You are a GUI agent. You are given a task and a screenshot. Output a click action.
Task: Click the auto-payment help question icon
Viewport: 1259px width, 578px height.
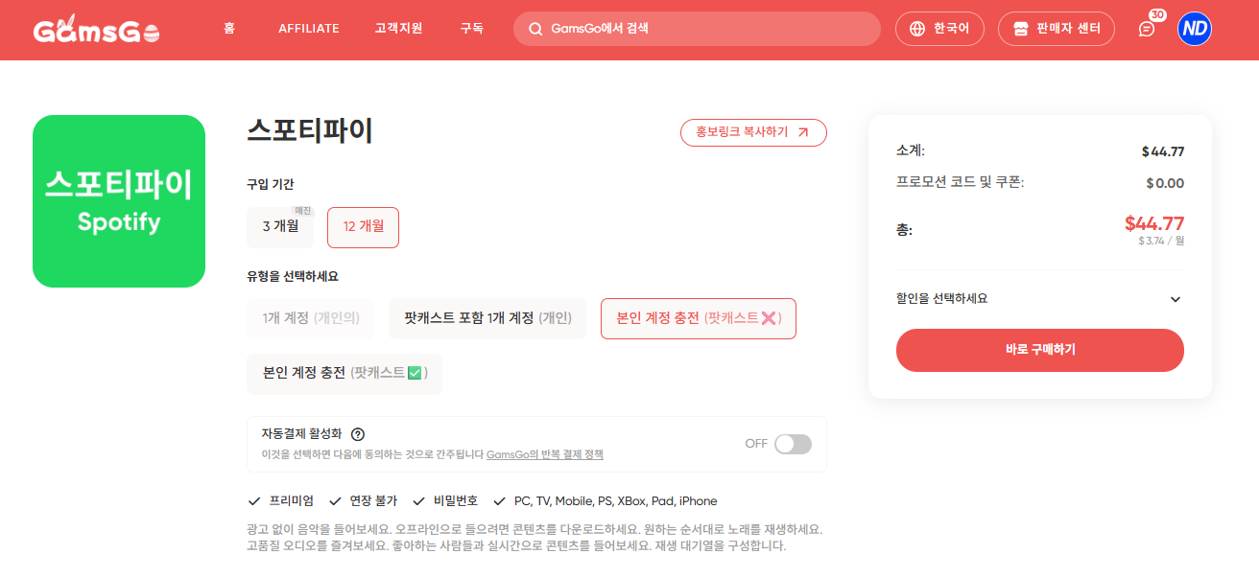[358, 434]
